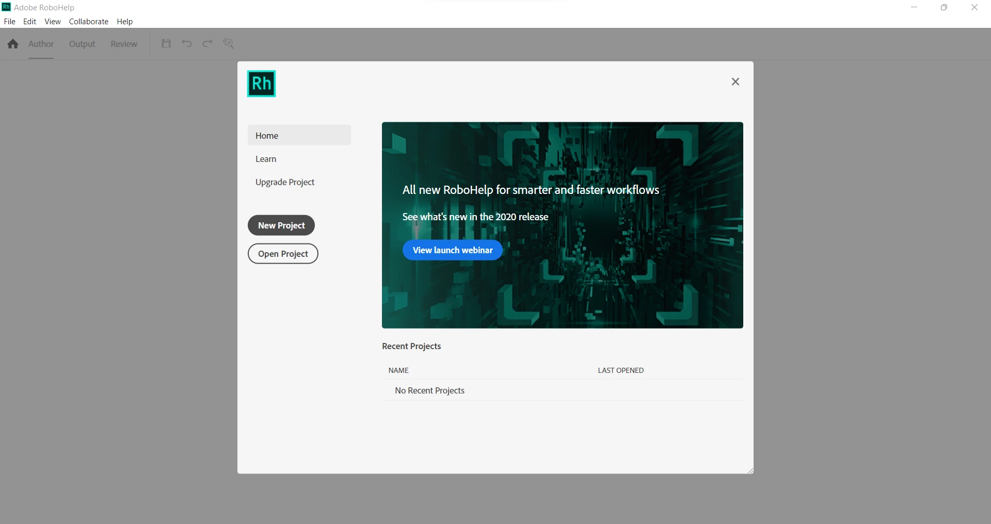Select Home in the welcome sidebar
Viewport: 991px width, 524px height.
(x=299, y=135)
